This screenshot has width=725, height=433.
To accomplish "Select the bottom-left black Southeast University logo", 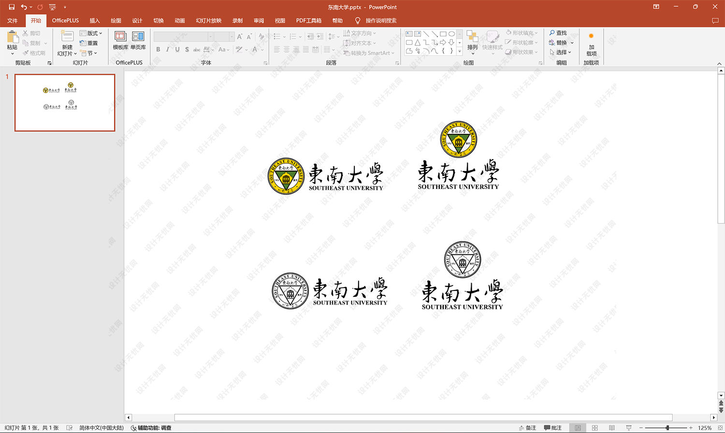I will click(x=330, y=291).
